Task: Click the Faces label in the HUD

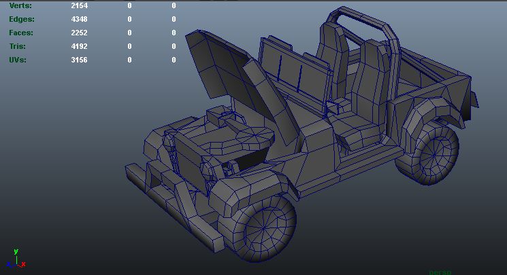Action: point(21,33)
